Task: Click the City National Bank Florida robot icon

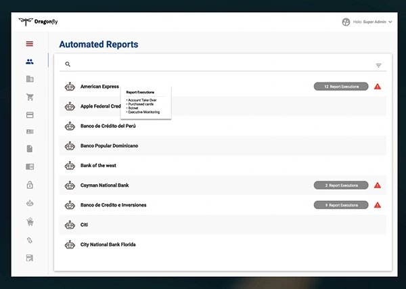Action: point(70,244)
